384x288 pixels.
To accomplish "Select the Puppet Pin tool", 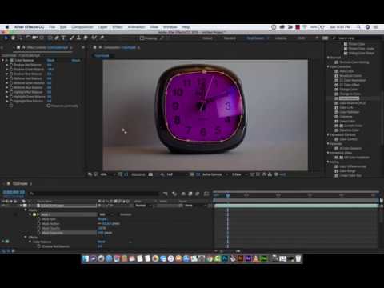I will pyautogui.click(x=102, y=38).
